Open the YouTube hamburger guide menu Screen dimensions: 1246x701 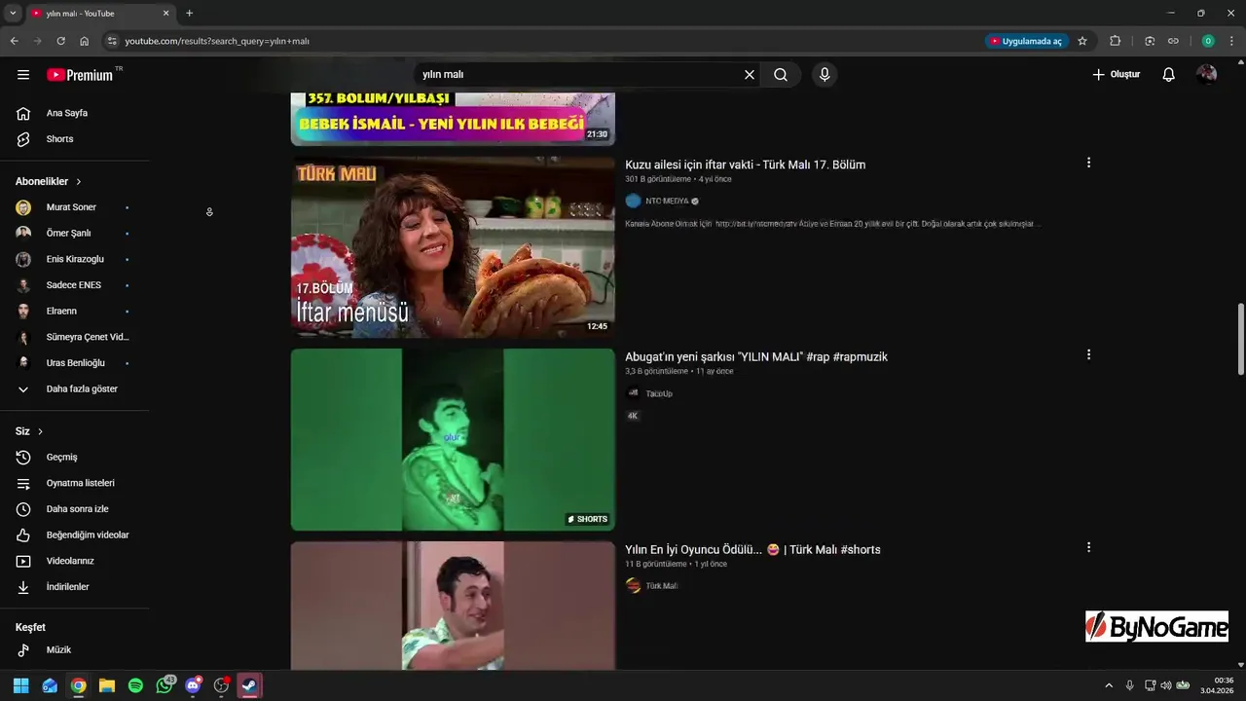tap(23, 74)
